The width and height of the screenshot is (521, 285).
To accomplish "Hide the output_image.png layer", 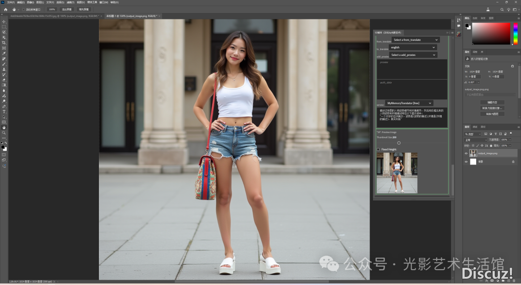I will coord(466,153).
